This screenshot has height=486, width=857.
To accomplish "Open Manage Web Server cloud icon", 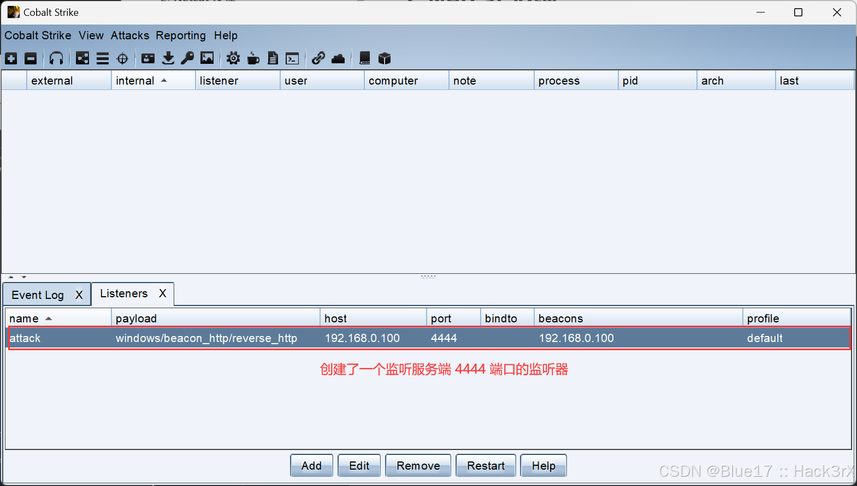I will tap(338, 58).
